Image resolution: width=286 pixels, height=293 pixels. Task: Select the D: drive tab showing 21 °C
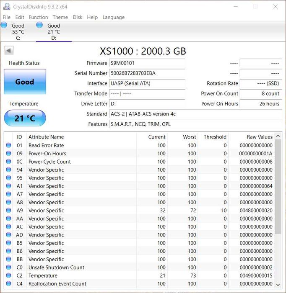click(54, 31)
